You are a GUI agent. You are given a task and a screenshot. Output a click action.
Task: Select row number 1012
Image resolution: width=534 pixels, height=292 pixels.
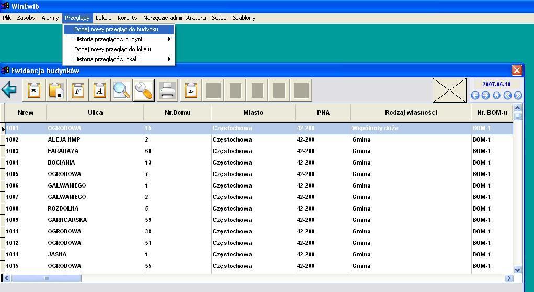pyautogui.click(x=259, y=243)
